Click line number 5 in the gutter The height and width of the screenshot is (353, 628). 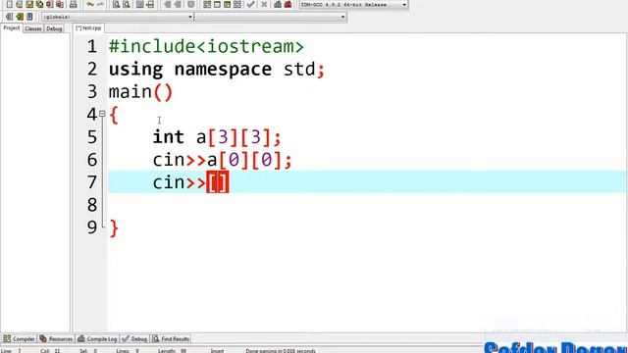[x=92, y=137]
